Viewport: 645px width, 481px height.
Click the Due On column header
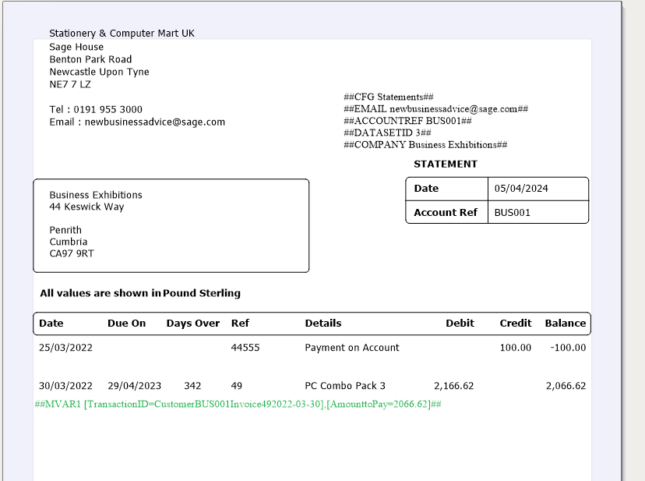[127, 324]
